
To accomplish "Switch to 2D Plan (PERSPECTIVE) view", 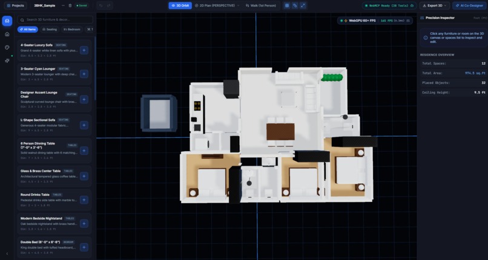I will pyautogui.click(x=215, y=5).
